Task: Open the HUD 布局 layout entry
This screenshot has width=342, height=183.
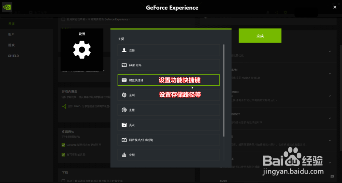Action: click(x=168, y=65)
